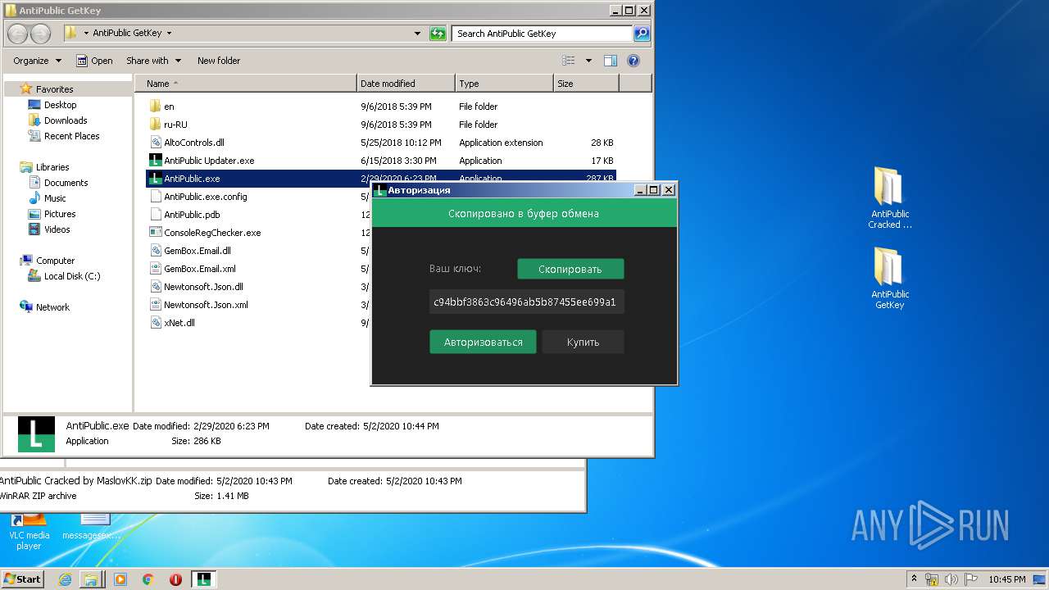Viewport: 1049px width, 590px height.
Task: Select AntiPublic GetKey desktop folder
Action: click(890, 278)
